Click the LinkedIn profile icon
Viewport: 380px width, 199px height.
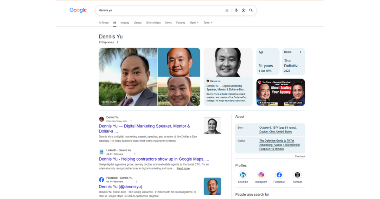243,175
